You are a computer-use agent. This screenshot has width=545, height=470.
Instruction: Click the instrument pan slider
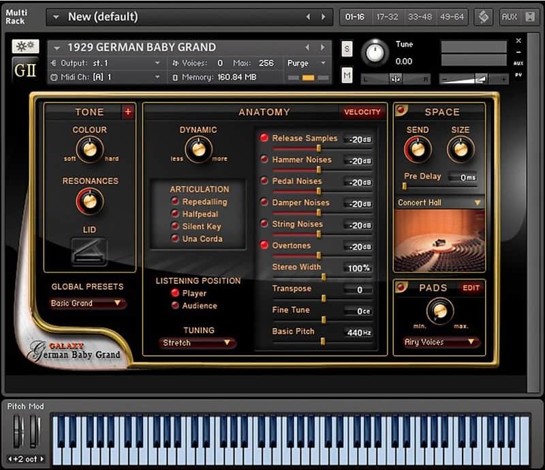(395, 79)
